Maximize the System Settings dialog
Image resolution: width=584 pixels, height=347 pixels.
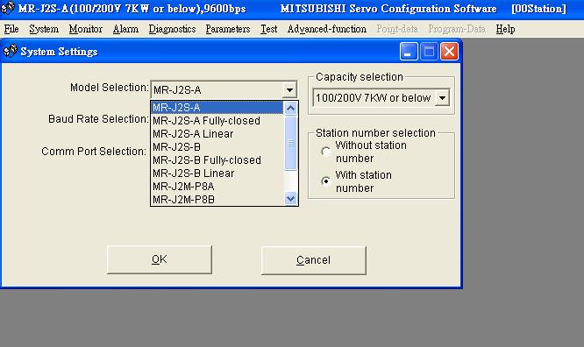tap(429, 52)
